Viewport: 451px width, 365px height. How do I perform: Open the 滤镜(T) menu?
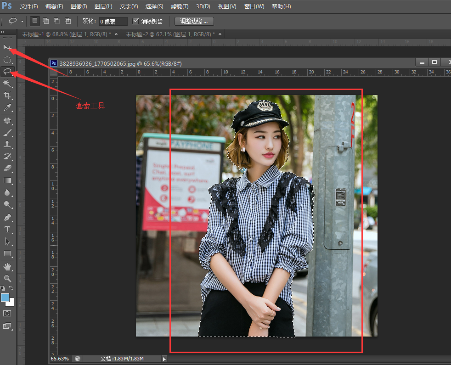(x=179, y=6)
